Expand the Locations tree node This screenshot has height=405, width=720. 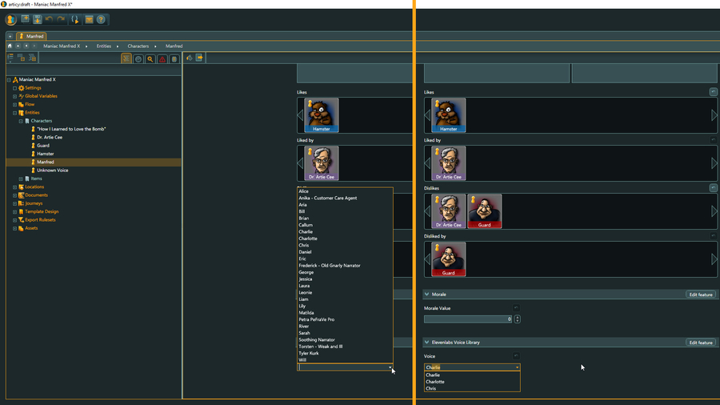click(x=14, y=187)
